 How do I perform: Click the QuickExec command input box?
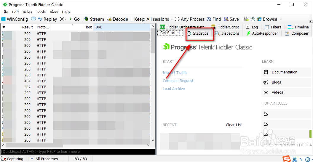pyautogui.click(x=78, y=152)
